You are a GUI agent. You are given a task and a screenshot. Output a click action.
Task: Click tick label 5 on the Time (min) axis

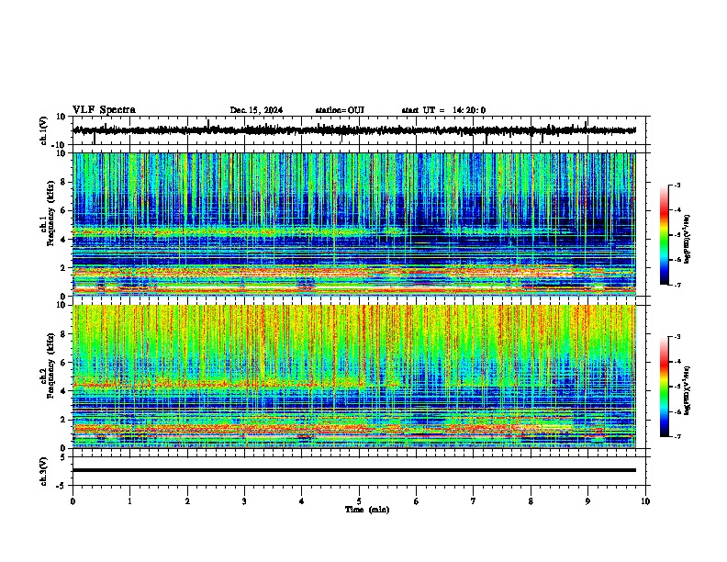click(359, 501)
